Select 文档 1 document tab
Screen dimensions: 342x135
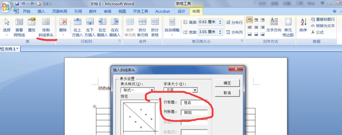10,49
